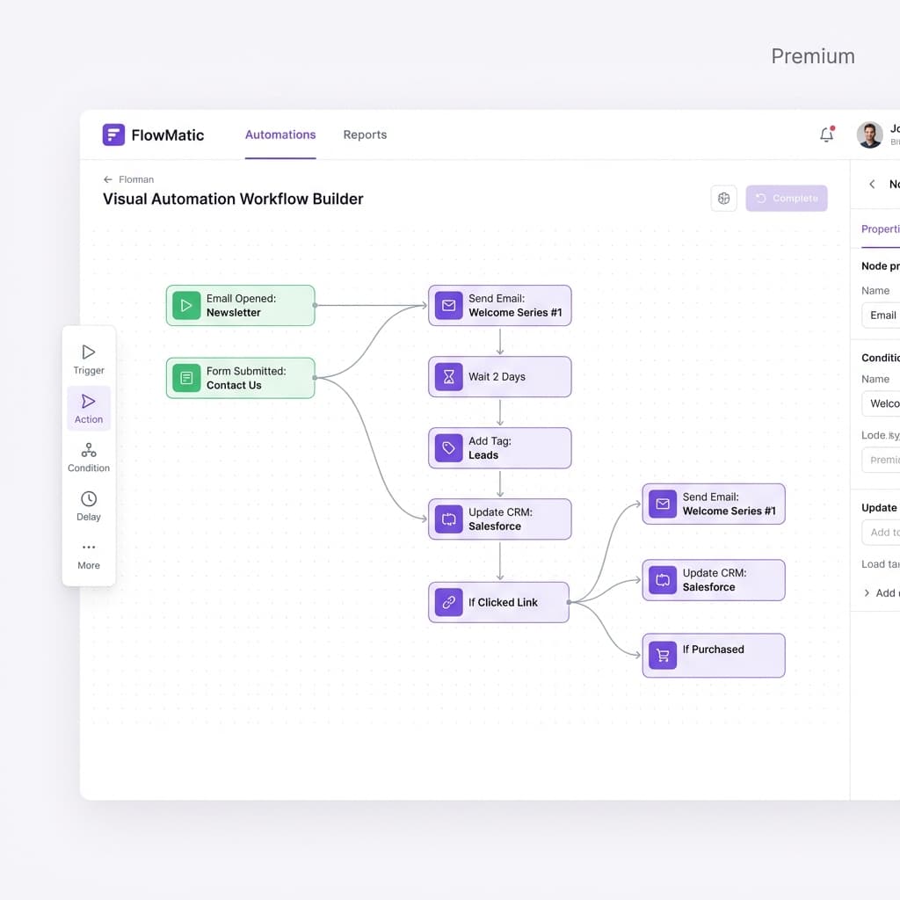Click the cart icon on If Purchased node
This screenshot has height=900, width=900.
point(662,655)
